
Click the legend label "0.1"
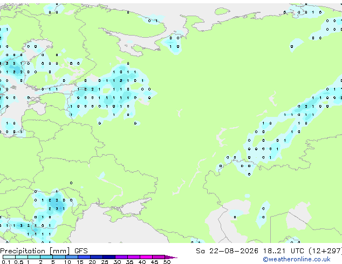pyautogui.click(x=6, y=262)
